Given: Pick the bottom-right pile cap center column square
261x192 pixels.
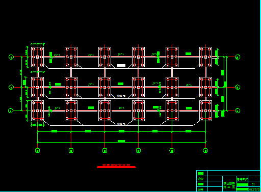Looking at the screenshot, I should tap(205, 111).
